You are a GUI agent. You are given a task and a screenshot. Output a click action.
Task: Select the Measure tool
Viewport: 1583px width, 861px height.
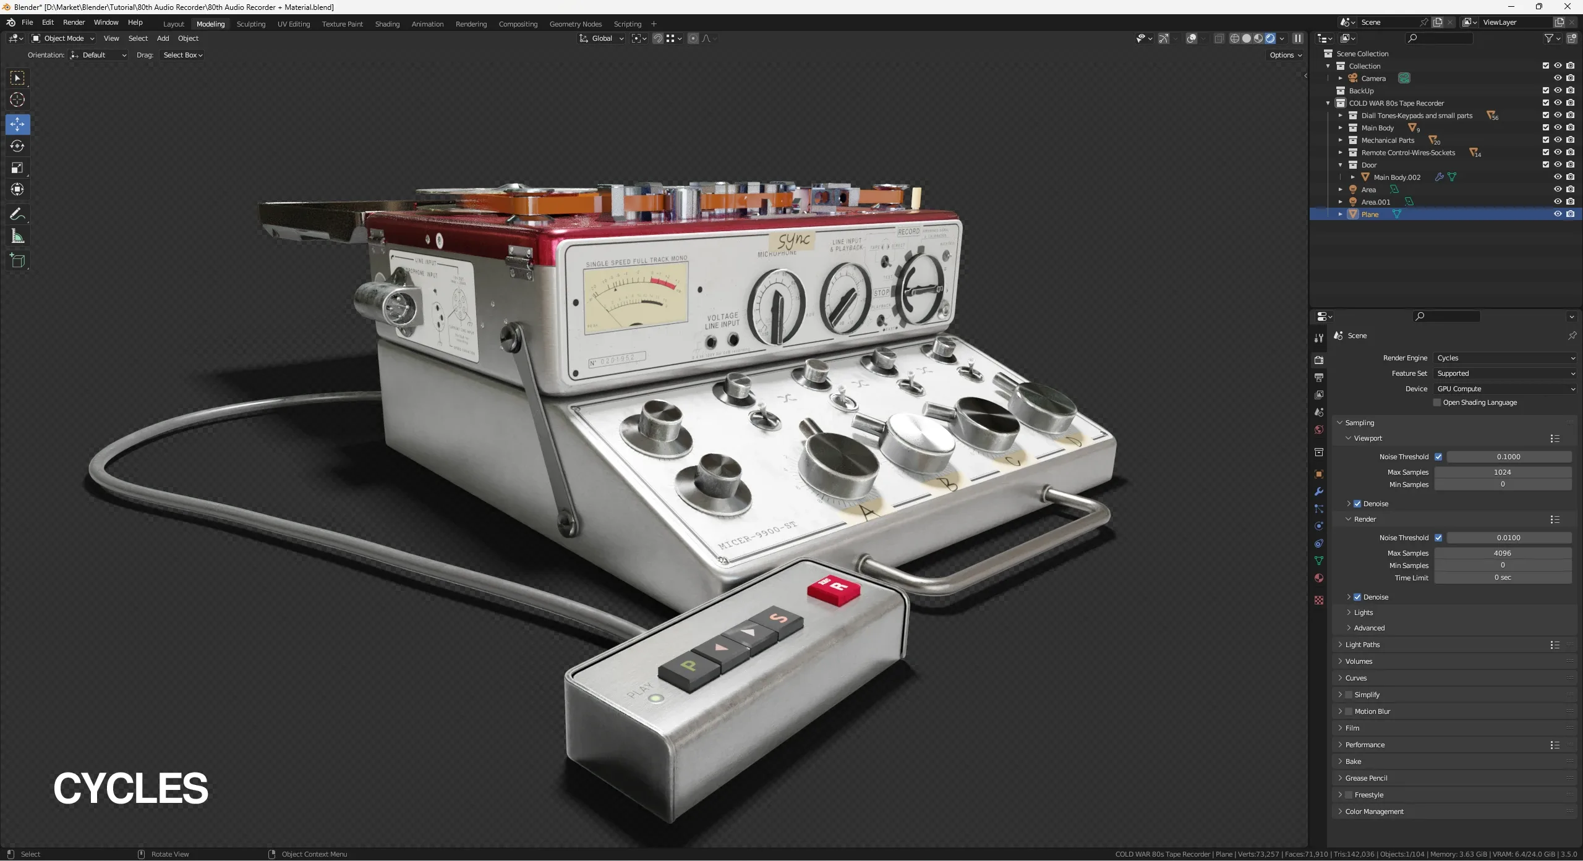click(x=17, y=235)
